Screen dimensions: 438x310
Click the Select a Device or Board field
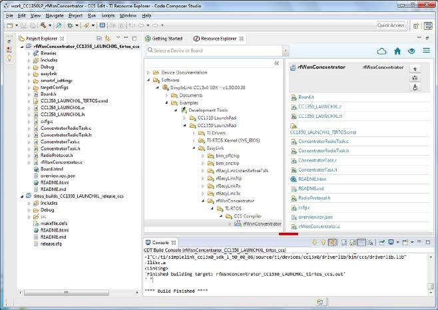(214, 51)
